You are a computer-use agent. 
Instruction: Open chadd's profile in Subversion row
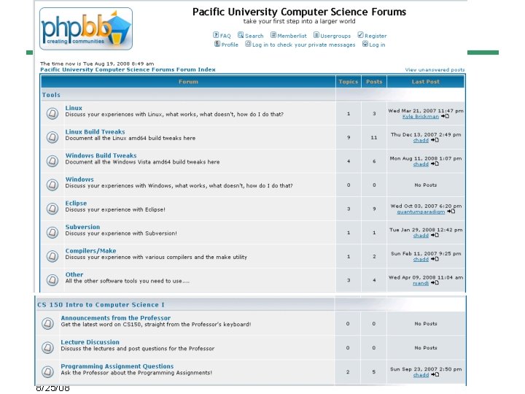click(421, 236)
